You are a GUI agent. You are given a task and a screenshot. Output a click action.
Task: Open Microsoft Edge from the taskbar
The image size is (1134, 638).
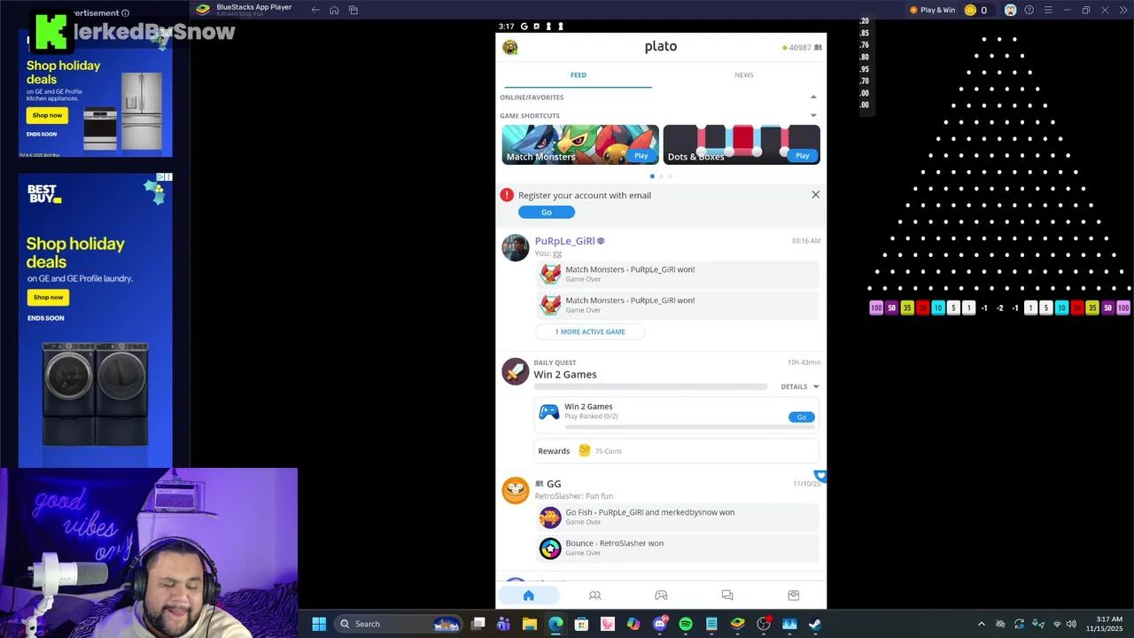pos(555,624)
